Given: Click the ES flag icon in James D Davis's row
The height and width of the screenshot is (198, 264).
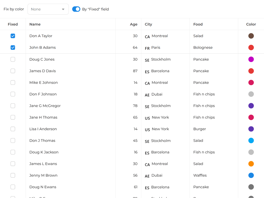Looking at the screenshot, I should 147,71.
